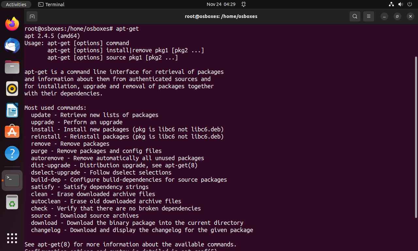Open Ubuntu Software store icon
This screenshot has height=251, width=418.
tap(12, 131)
